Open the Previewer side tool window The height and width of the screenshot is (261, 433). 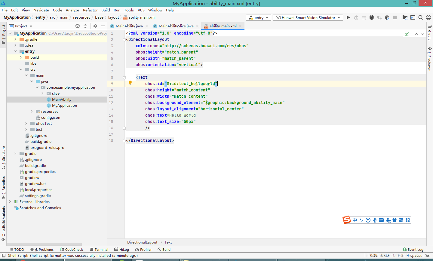pos(430,59)
